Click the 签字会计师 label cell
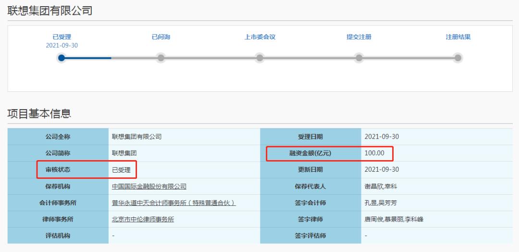 310,203
